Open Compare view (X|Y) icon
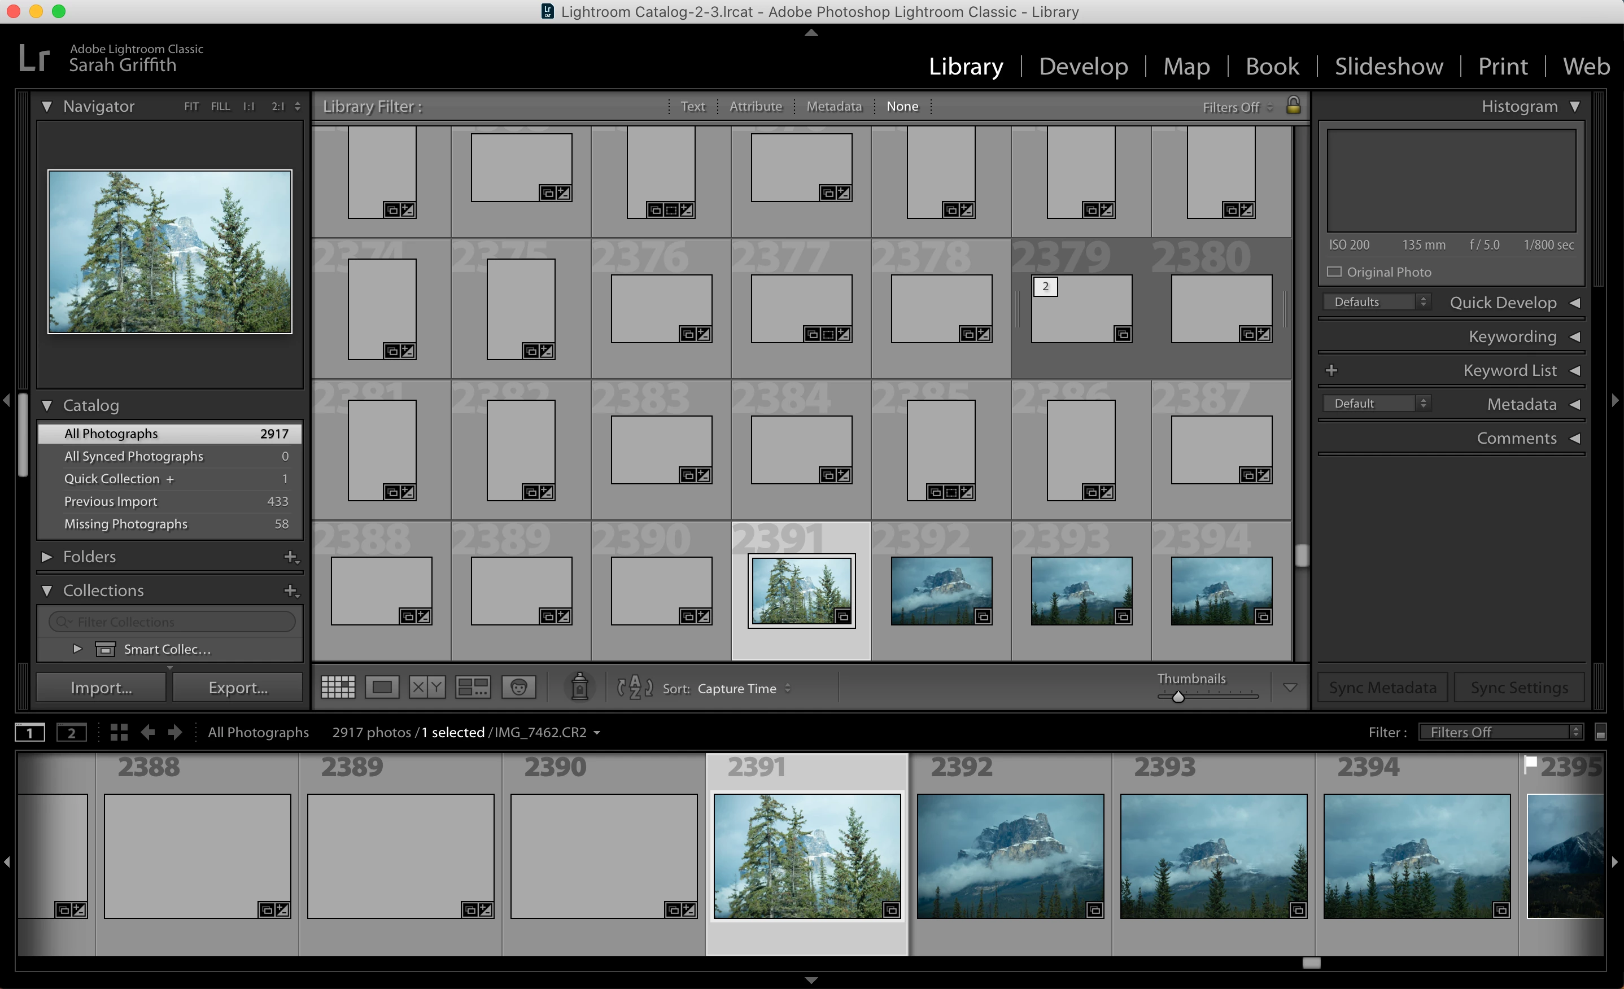Viewport: 1624px width, 989px height. pyautogui.click(x=426, y=687)
